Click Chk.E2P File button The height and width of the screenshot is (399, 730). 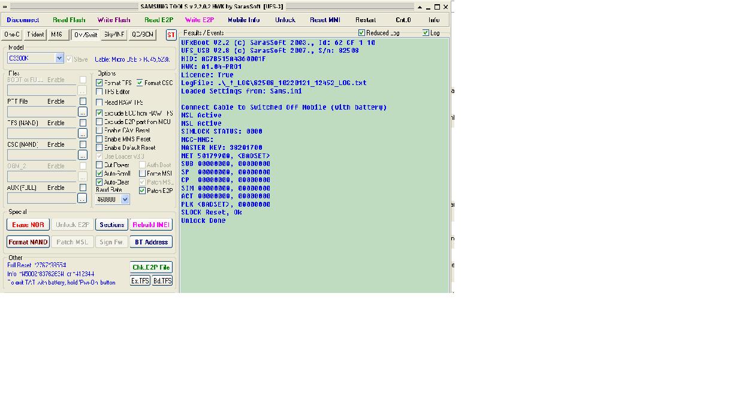[x=151, y=267]
